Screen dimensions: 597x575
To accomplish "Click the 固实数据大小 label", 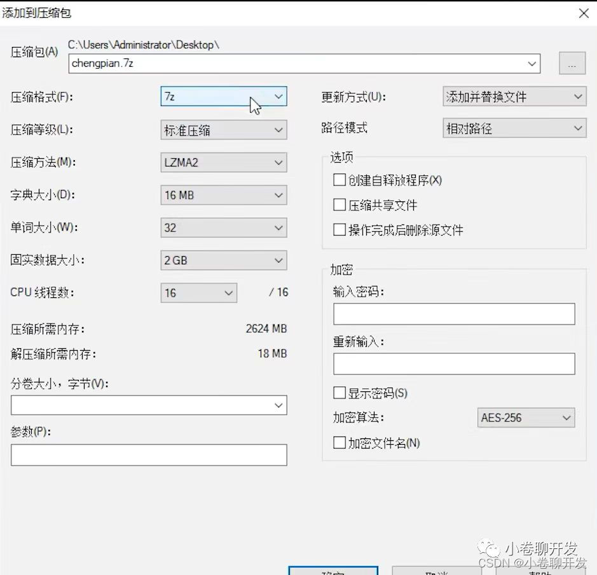I will (48, 260).
